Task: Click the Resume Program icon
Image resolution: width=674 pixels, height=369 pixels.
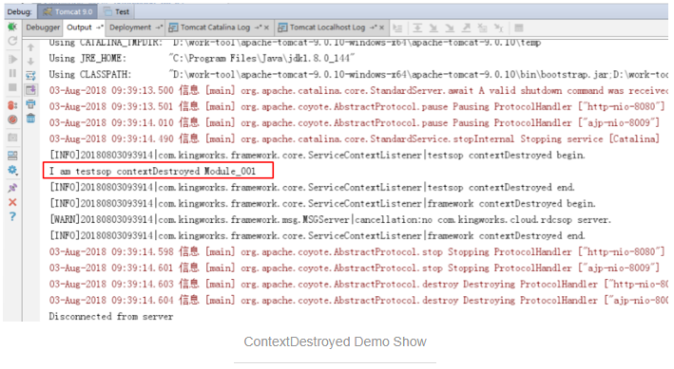Action: pos(12,59)
